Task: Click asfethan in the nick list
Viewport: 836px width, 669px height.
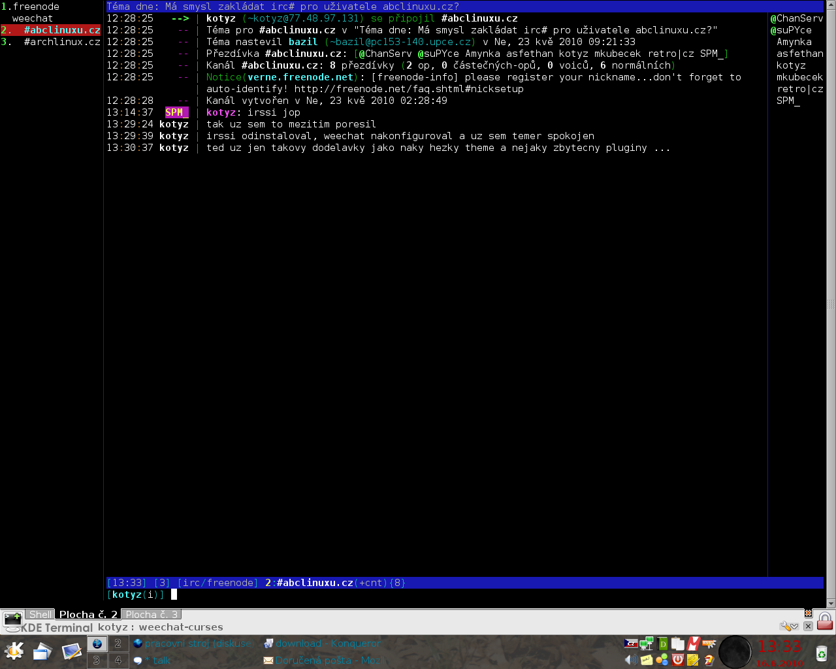Action: (800, 54)
